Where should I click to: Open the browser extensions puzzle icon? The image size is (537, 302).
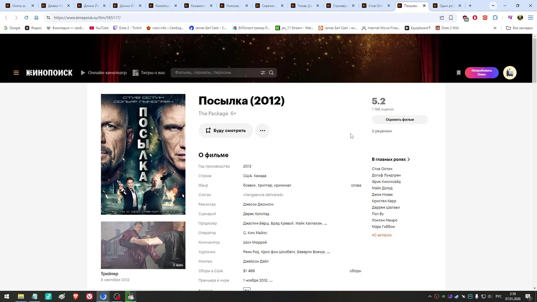tap(495, 18)
